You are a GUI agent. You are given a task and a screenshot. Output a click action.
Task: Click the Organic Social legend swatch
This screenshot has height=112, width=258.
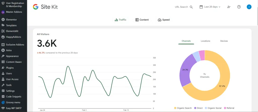[206, 108]
